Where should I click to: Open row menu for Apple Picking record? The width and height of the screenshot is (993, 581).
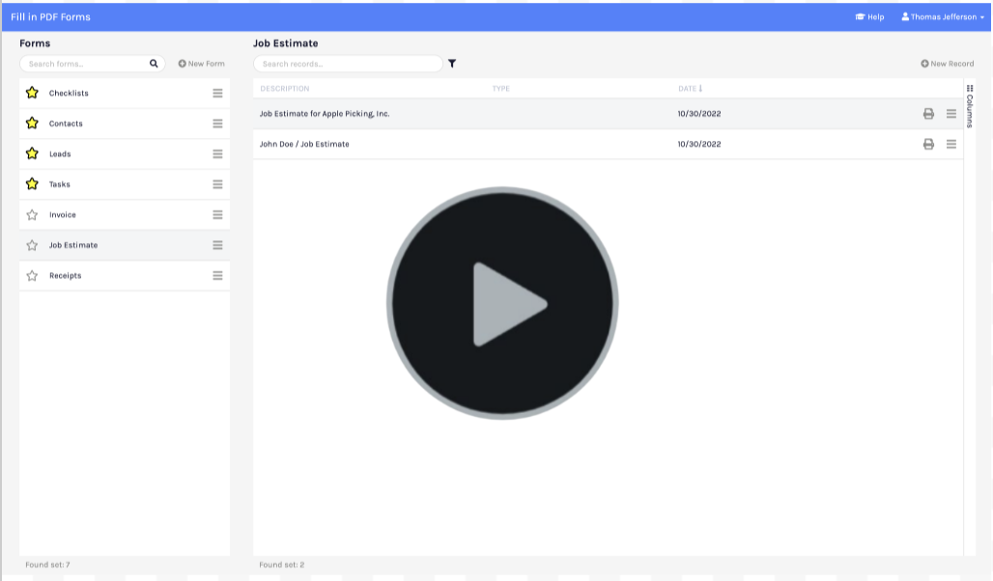951,114
